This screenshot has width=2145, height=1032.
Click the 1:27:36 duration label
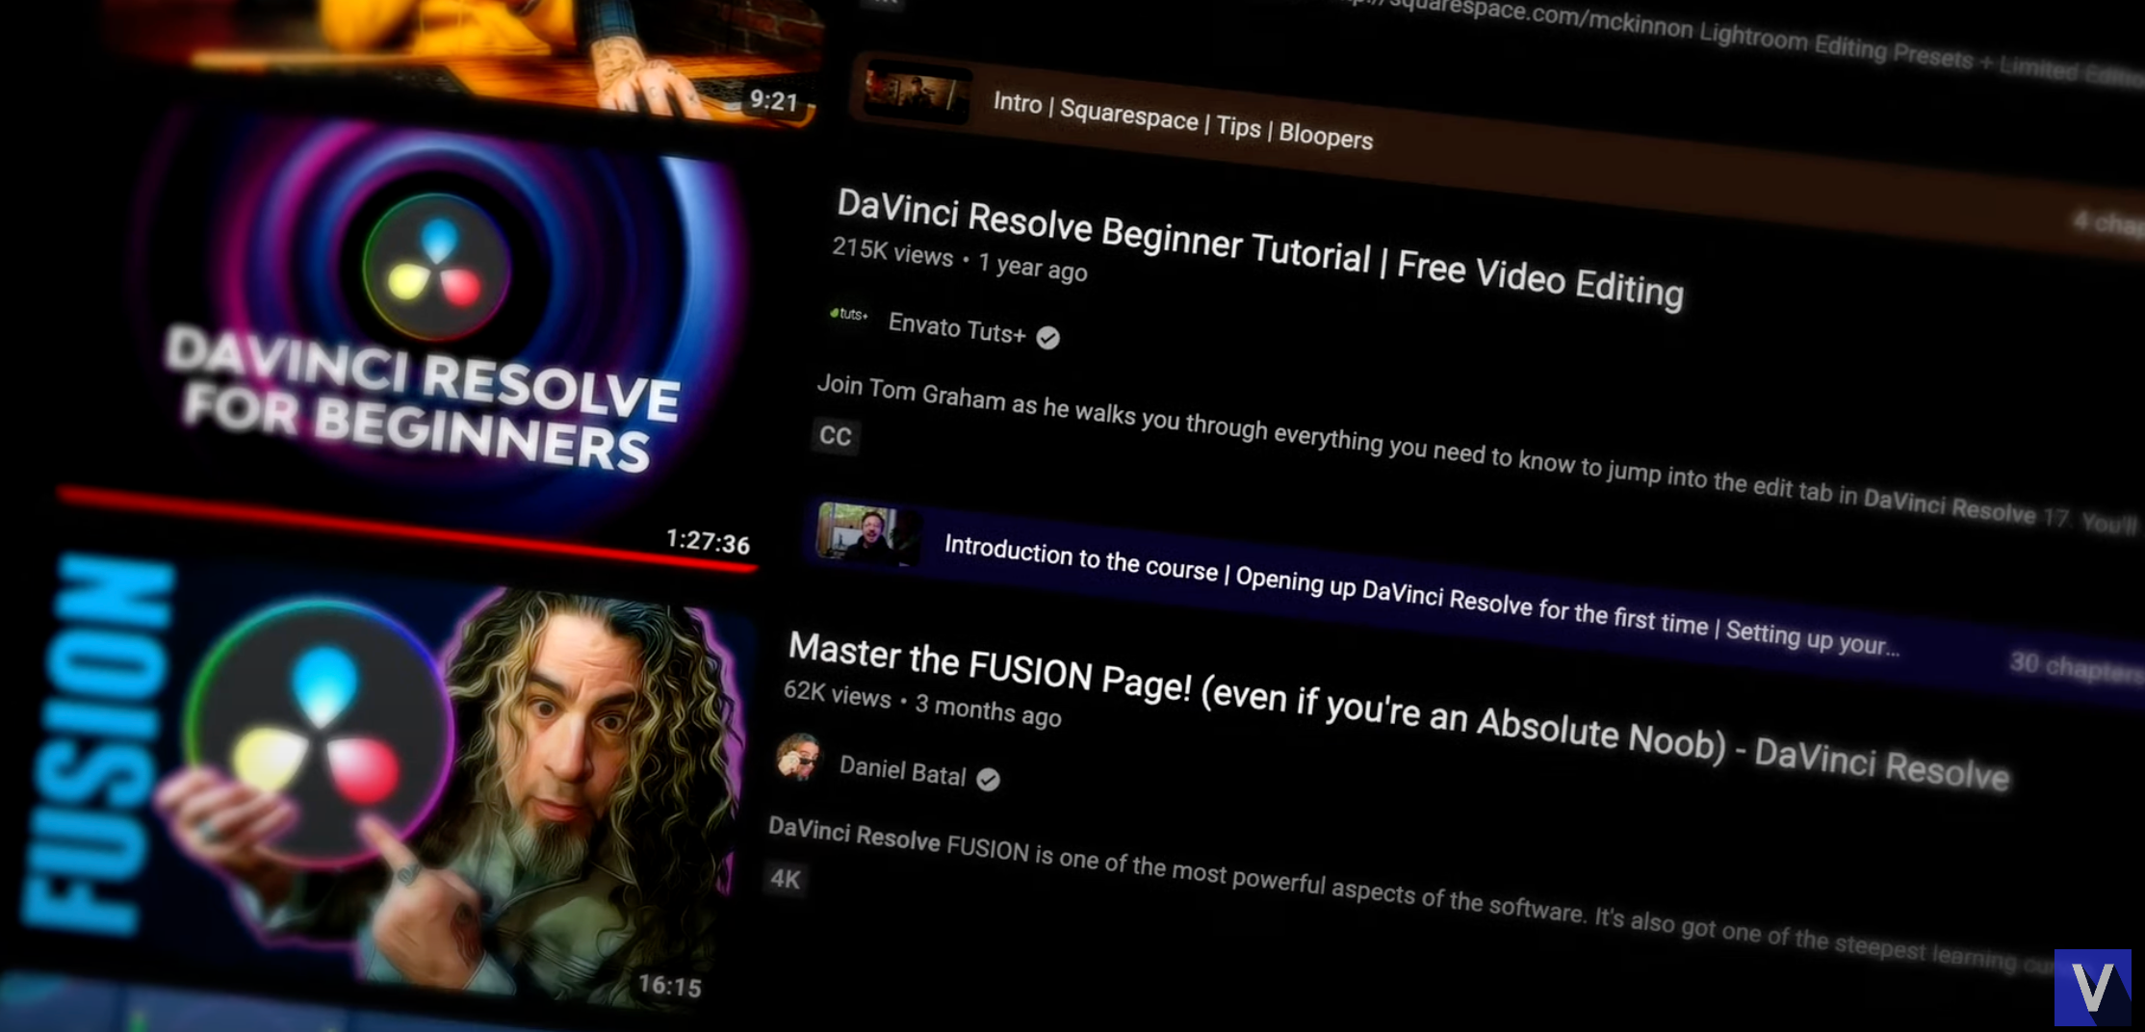pos(708,542)
